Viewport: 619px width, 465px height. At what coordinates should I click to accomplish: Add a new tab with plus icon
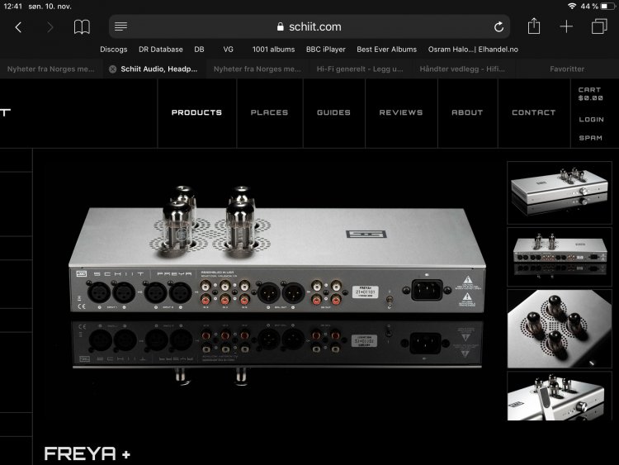(566, 27)
